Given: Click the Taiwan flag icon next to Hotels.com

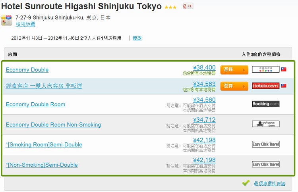Looking at the screenshot, I should point(284,86).
